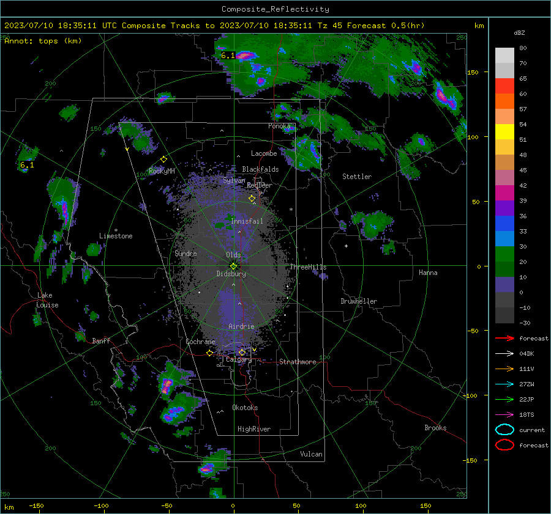Screen dimensions: 551x514
Task: Pick the light blue swatch above 30 label
Action: (x=504, y=239)
